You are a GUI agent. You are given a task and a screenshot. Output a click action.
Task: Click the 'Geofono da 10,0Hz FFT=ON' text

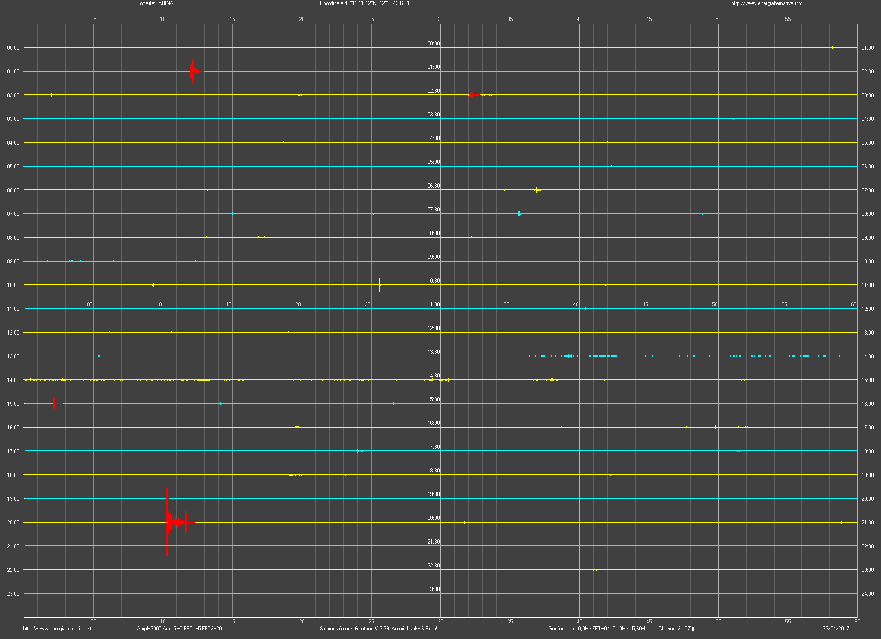[x=579, y=629]
